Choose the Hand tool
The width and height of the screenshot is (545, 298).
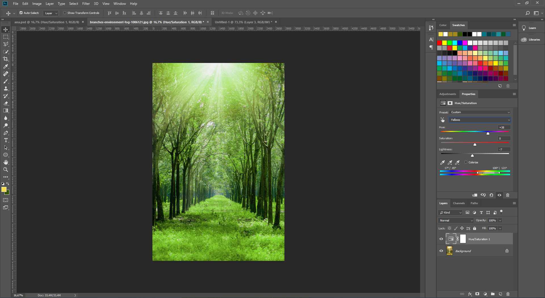(x=6, y=162)
